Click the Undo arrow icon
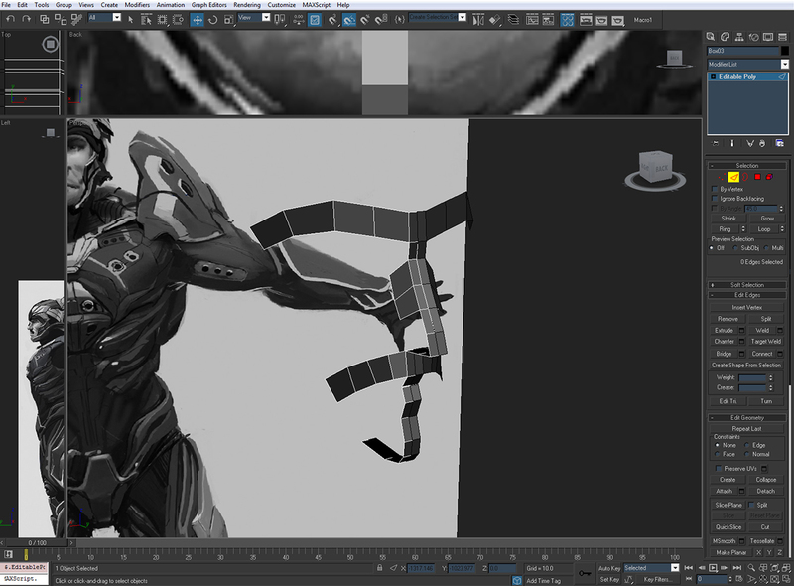 tap(11, 19)
